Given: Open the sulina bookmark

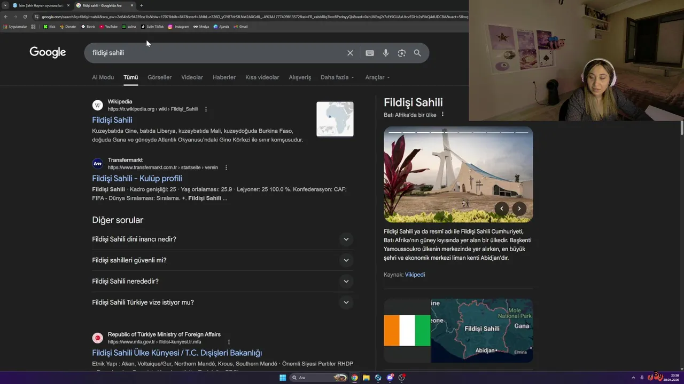Looking at the screenshot, I should [x=129, y=26].
